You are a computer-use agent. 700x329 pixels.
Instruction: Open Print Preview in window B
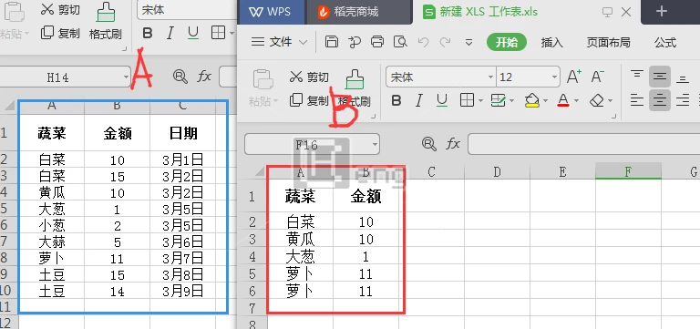click(x=400, y=42)
